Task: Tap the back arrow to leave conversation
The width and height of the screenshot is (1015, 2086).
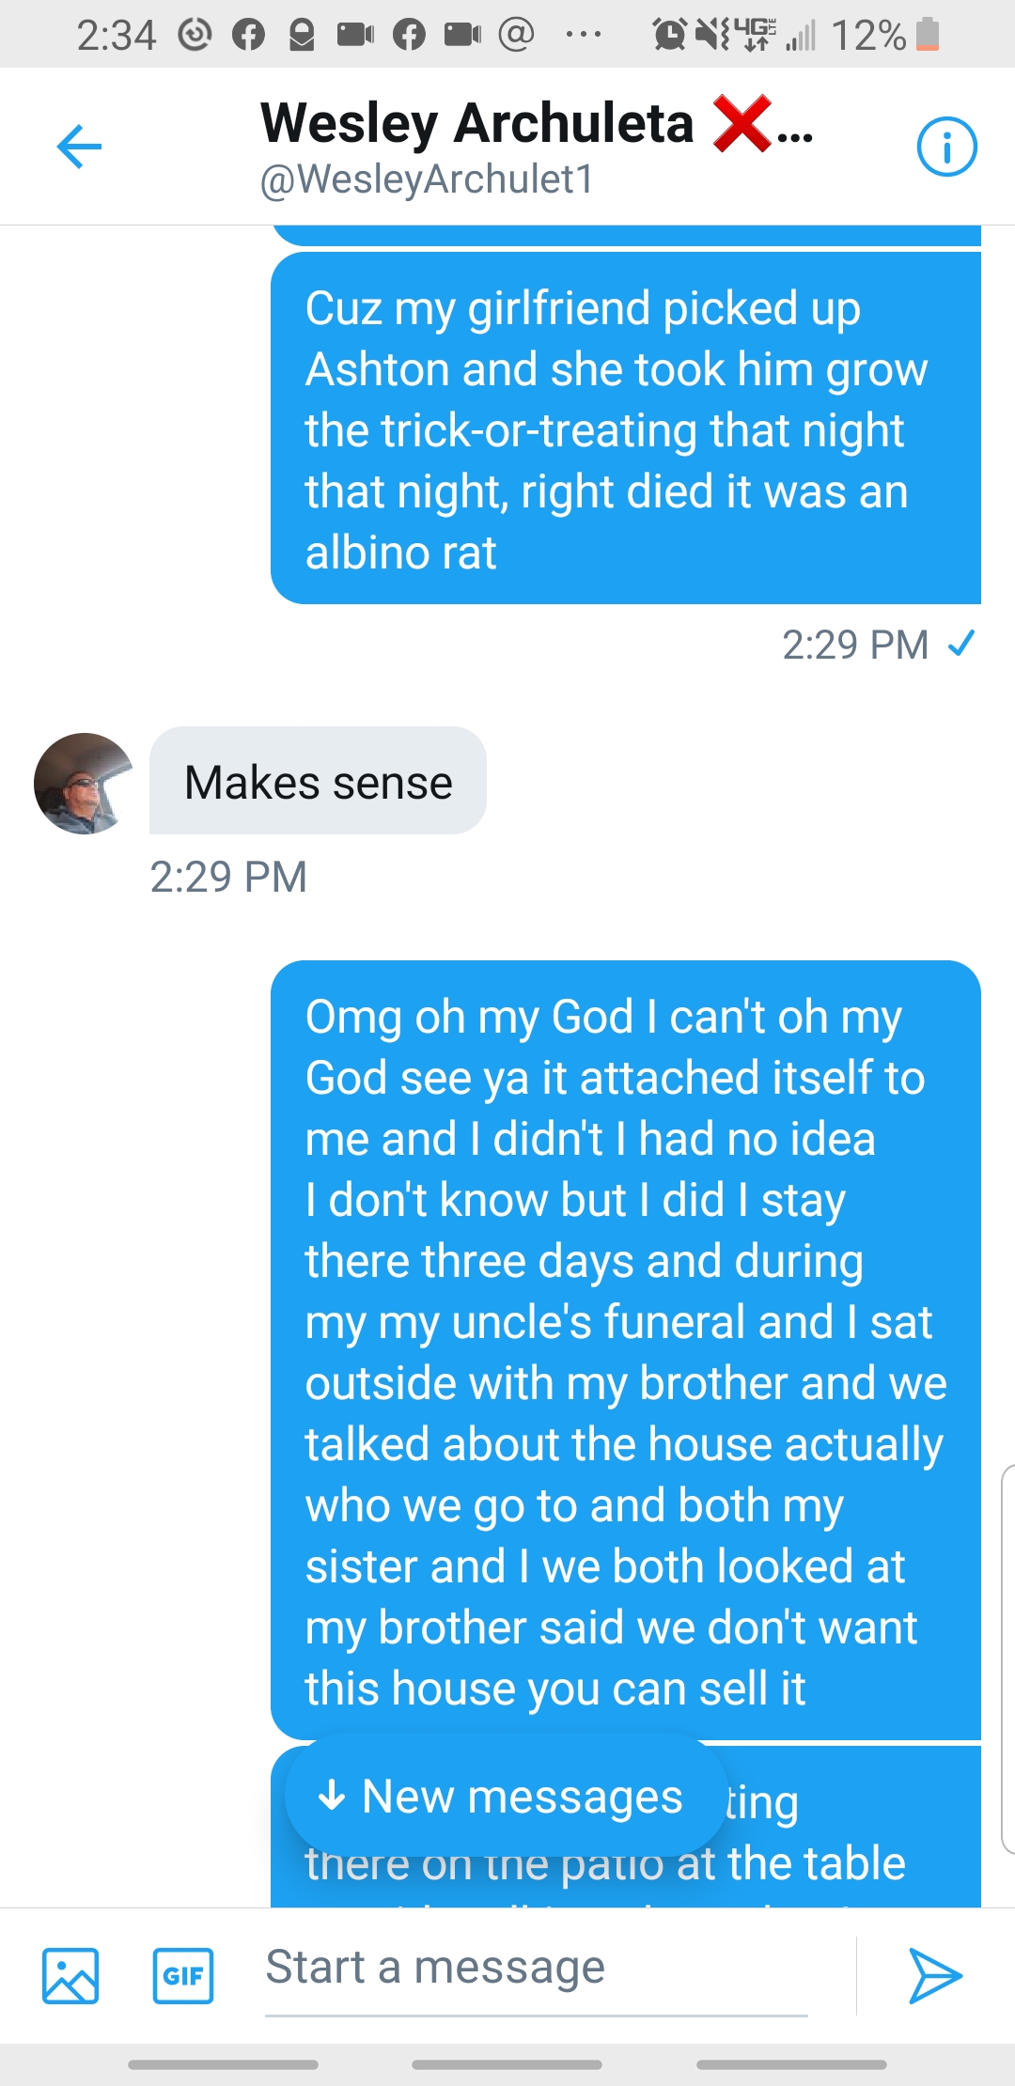Action: (79, 147)
